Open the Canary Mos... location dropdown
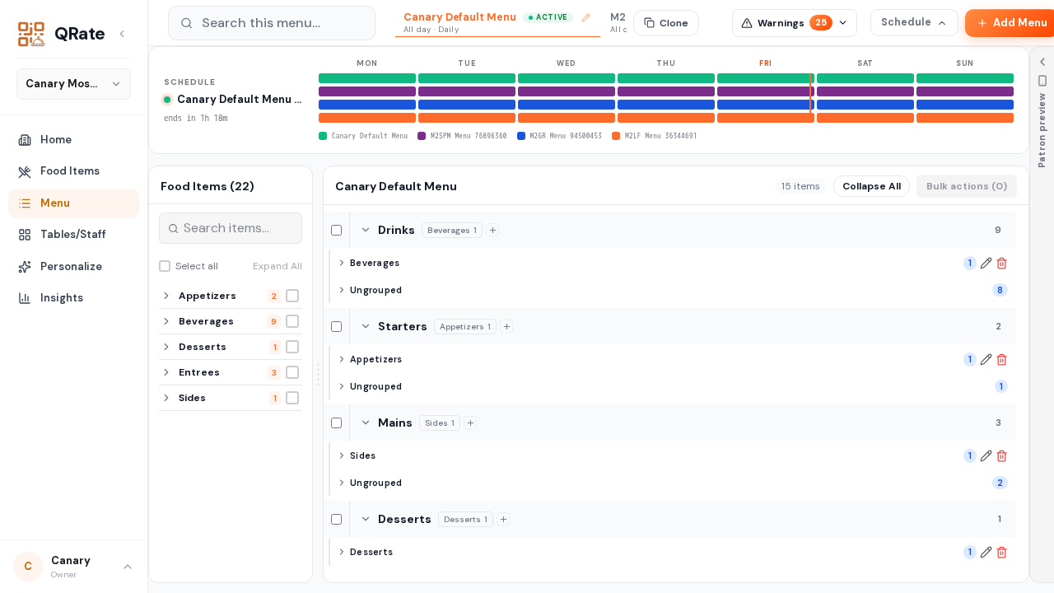1054x593 pixels. [x=73, y=84]
